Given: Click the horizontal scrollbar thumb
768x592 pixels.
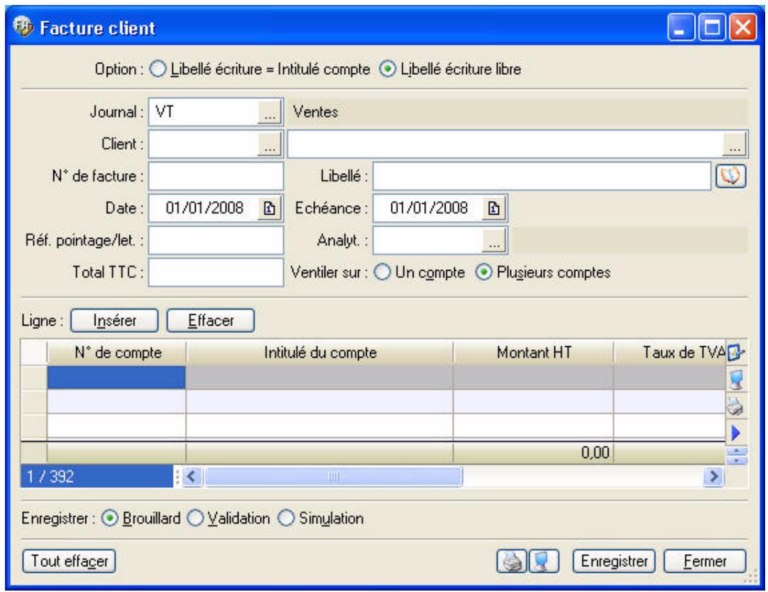Looking at the screenshot, I should coord(333,477).
